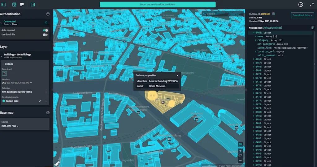Open Base map help question mark
Viewport: 317px width, 167px height.
tap(48, 113)
